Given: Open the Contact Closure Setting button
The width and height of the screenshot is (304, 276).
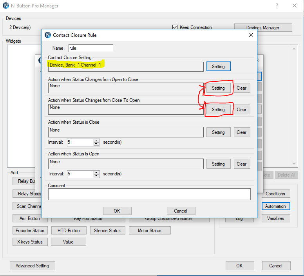Looking at the screenshot, I should click(x=218, y=67).
